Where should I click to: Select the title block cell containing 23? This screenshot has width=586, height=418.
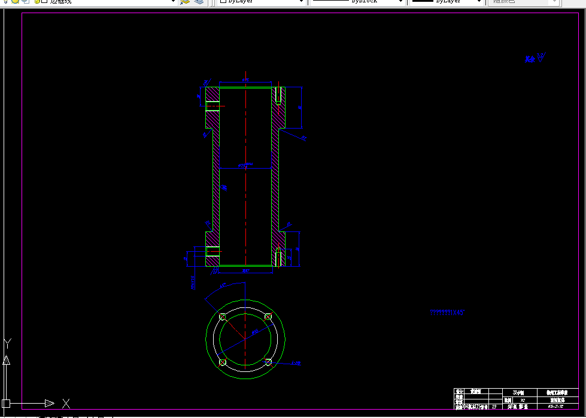[x=494, y=407]
